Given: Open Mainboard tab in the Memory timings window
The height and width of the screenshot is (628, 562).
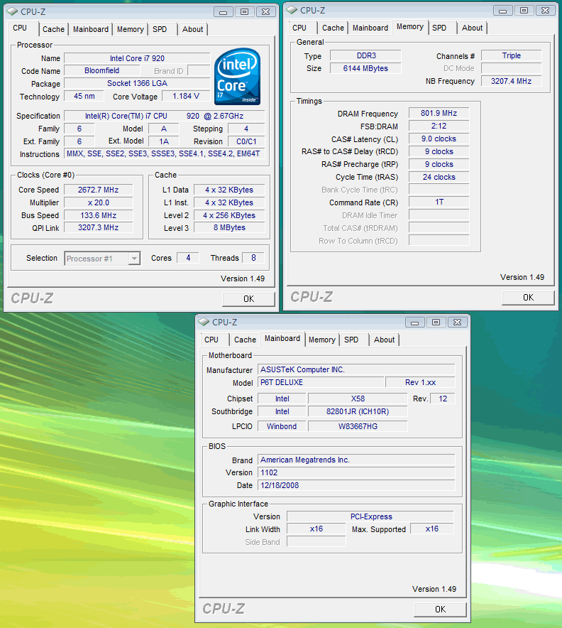Looking at the screenshot, I should coord(370,28).
